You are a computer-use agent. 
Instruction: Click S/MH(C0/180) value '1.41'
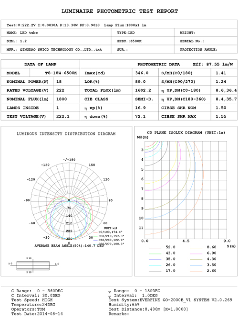point(221,73)
